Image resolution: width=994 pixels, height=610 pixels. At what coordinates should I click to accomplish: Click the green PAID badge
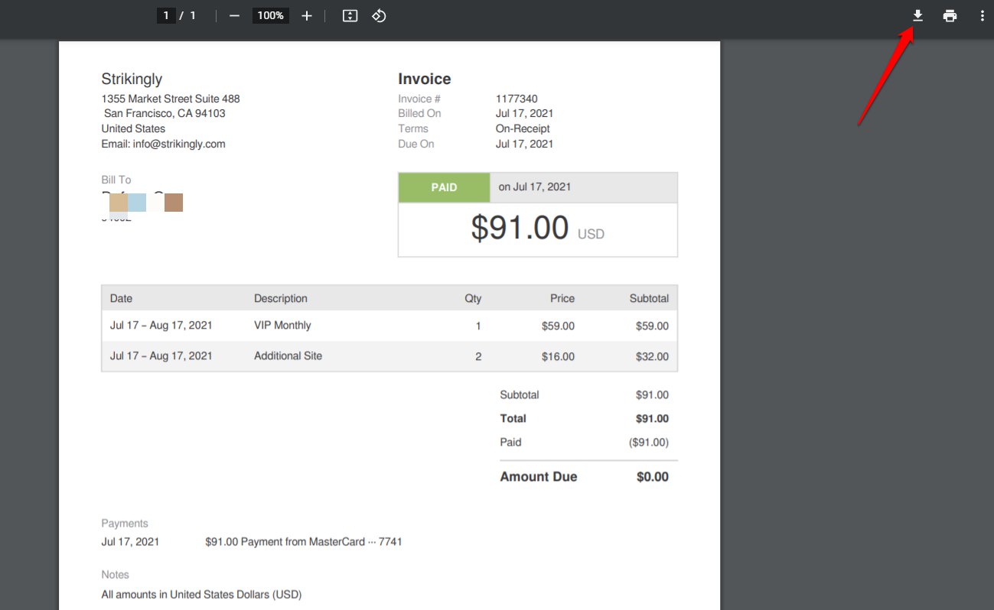(x=444, y=187)
